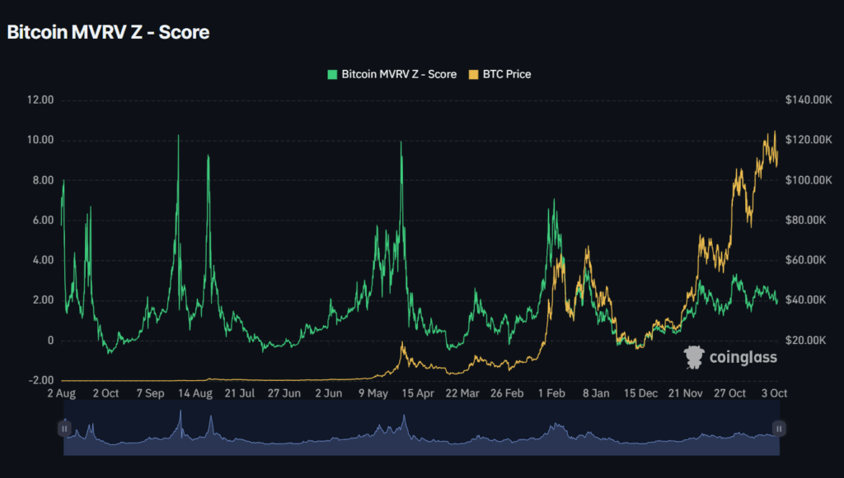
Task: Click the coinglass watermark text
Action: pyautogui.click(x=743, y=358)
